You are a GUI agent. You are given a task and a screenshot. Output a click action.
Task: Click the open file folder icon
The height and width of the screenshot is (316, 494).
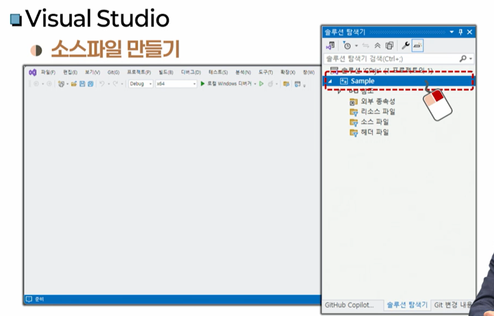[x=74, y=84]
